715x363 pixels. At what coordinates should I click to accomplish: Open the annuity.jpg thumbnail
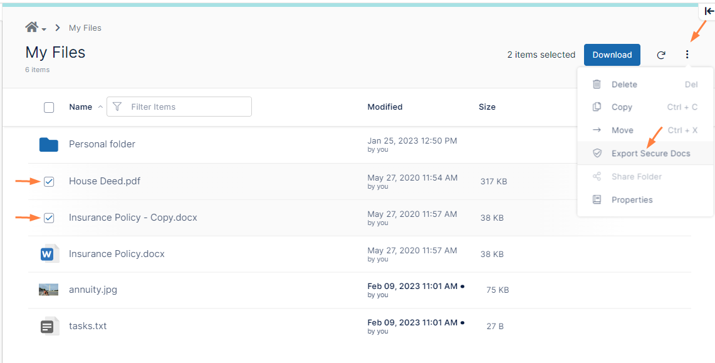[x=48, y=290]
